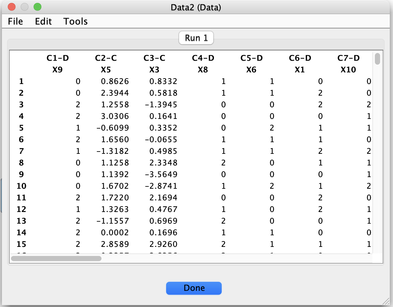Image resolution: width=393 pixels, height=307 pixels.
Task: Open the Tools menu
Action: click(76, 21)
